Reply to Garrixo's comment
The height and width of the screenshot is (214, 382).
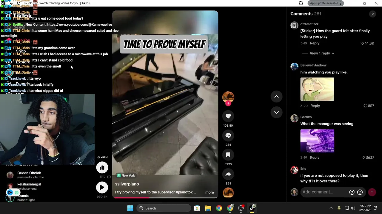[315, 158]
